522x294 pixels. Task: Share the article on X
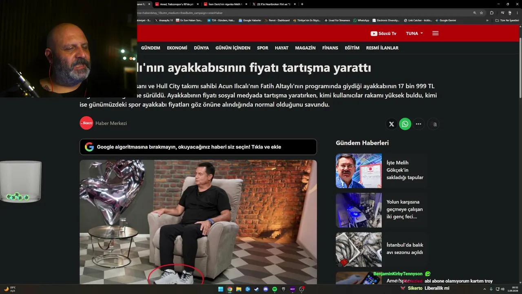tap(391, 124)
